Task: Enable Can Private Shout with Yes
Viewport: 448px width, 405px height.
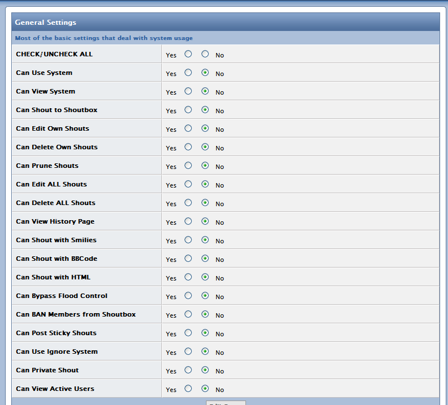Action: point(188,370)
